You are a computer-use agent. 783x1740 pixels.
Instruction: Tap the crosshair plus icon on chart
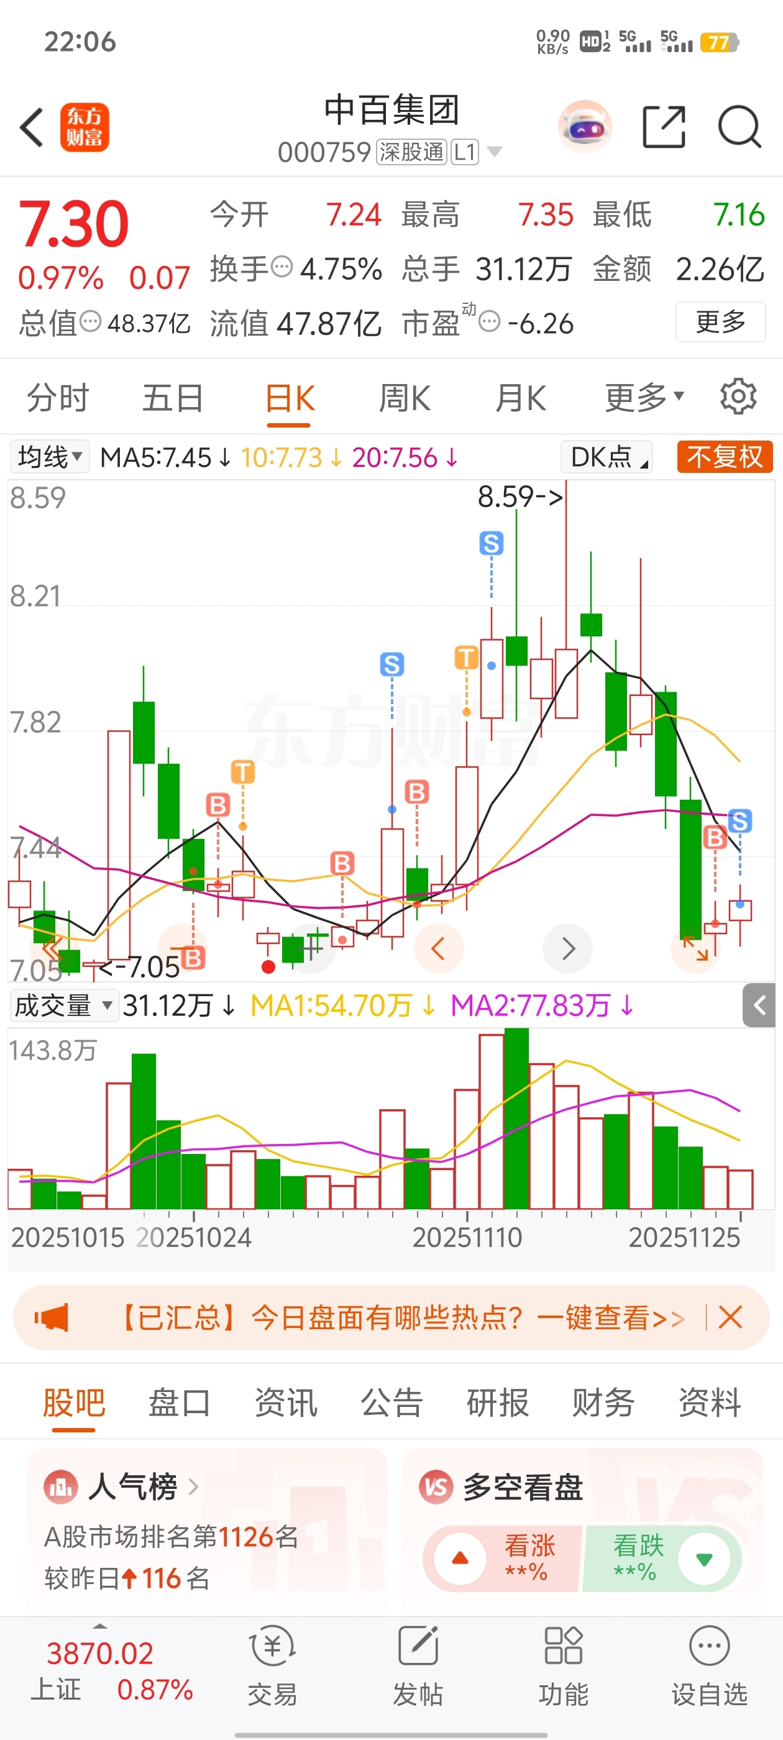311,948
